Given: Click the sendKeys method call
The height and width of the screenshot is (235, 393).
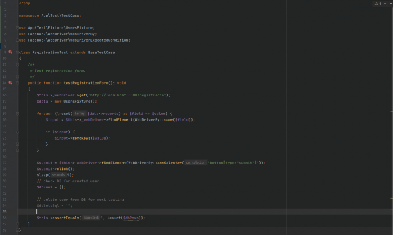Looking at the screenshot, I should 81,138.
